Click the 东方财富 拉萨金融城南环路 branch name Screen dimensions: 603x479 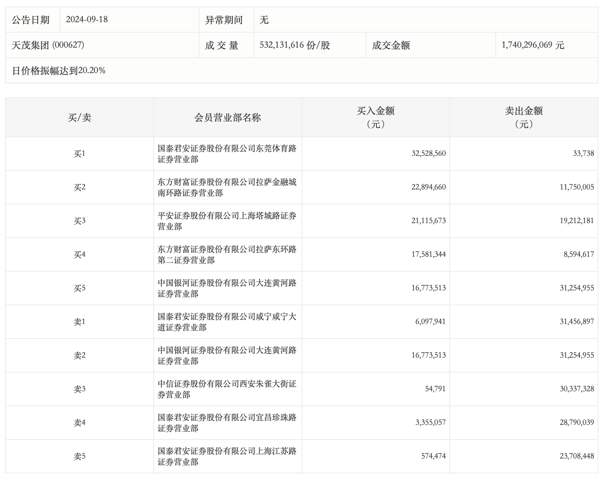[x=227, y=187]
